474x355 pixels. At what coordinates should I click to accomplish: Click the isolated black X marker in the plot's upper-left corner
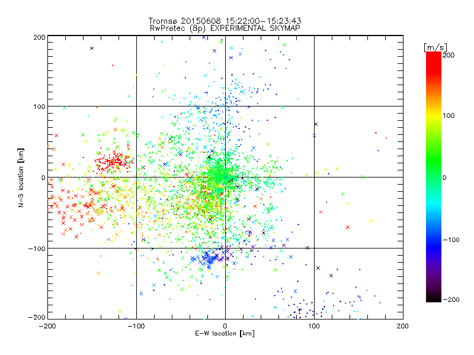point(92,49)
